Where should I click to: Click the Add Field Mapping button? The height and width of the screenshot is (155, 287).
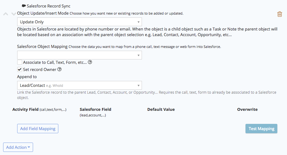(x=37, y=129)
